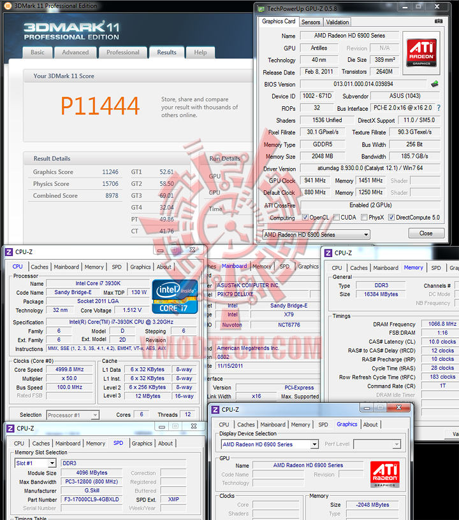Screen dimensions: 459x520
Task: Click the Close button in GPU-Z
Action: coord(426,233)
